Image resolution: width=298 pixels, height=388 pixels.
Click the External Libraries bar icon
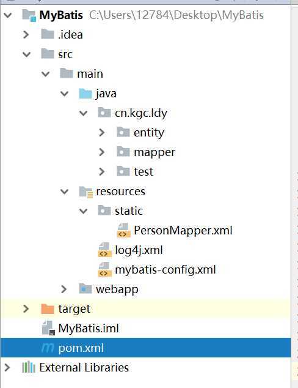pyautogui.click(x=29, y=367)
